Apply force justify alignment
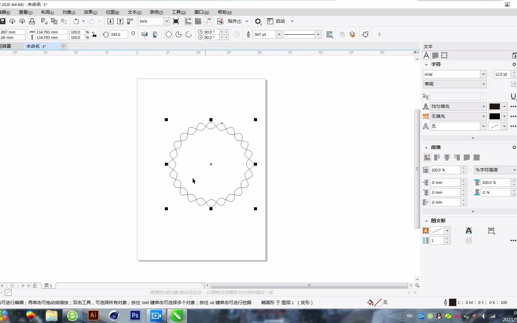The height and width of the screenshot is (323, 517). 477,157
